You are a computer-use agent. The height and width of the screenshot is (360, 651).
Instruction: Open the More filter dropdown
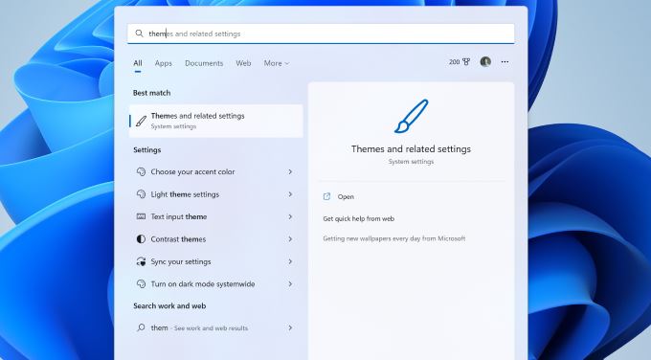point(277,63)
